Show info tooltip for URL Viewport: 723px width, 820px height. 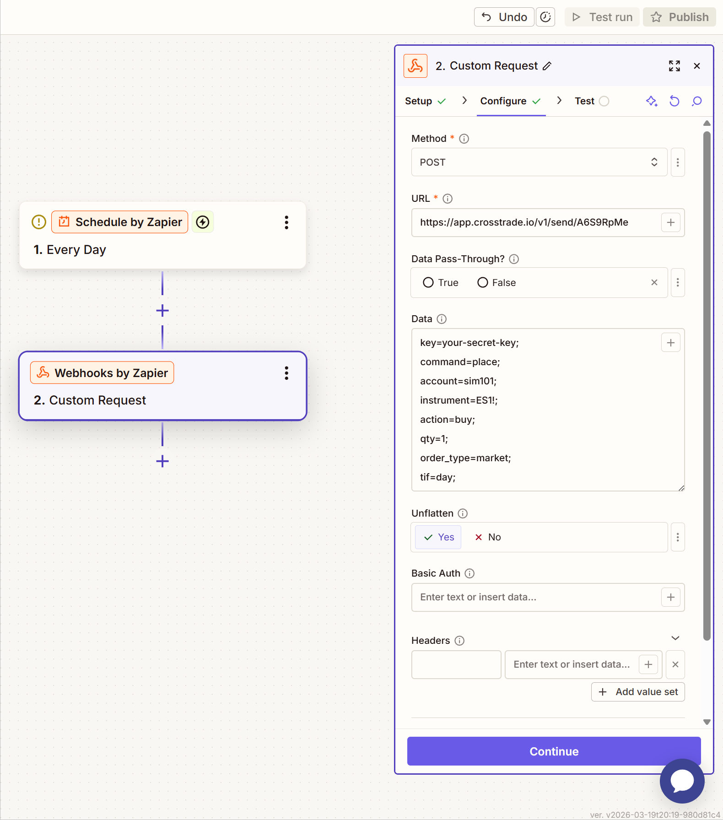448,199
